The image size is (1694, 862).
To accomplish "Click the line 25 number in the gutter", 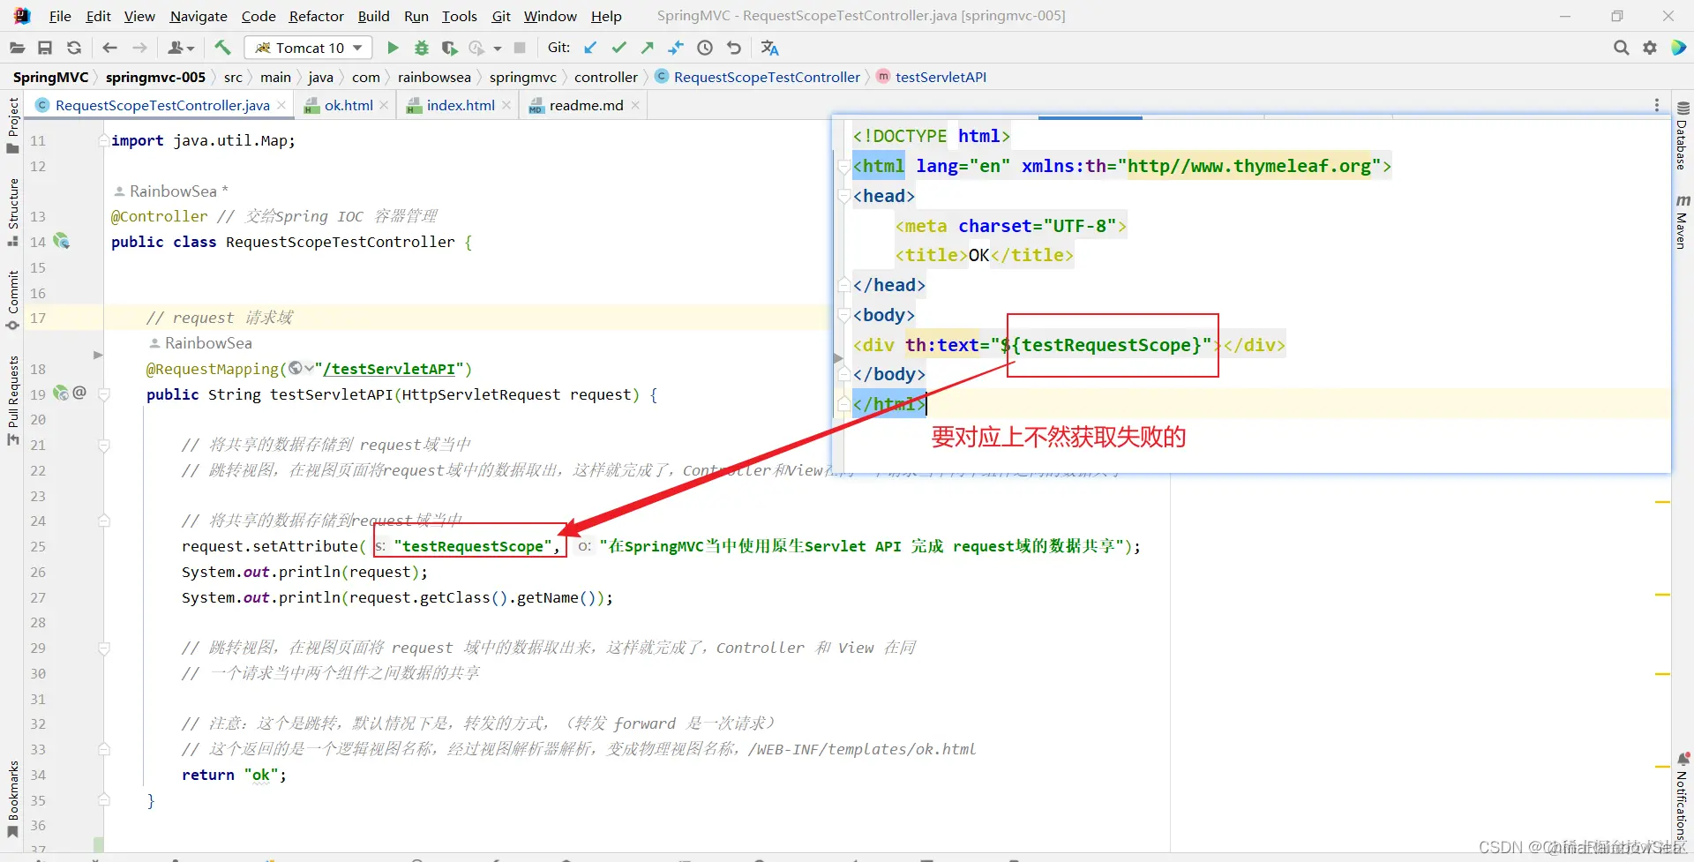I will point(38,547).
